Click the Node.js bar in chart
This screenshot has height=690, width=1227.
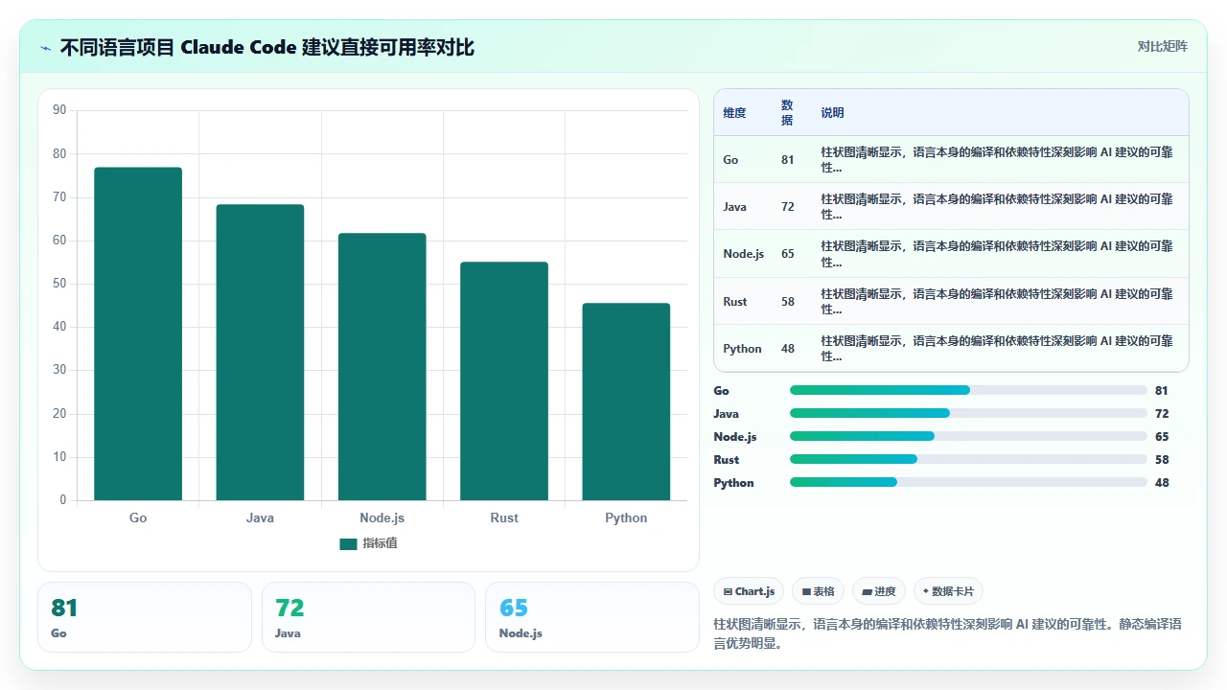382,367
